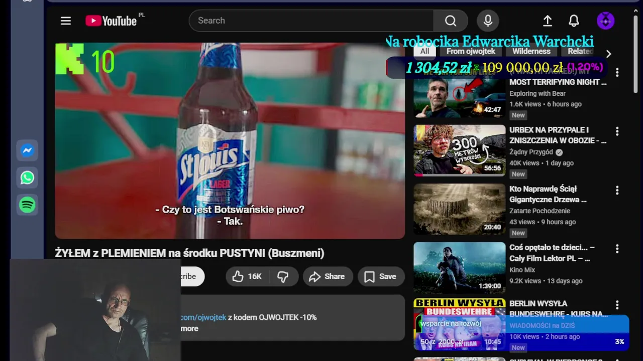
Task: Click the page vertical scrollbar
Action: click(x=635, y=54)
